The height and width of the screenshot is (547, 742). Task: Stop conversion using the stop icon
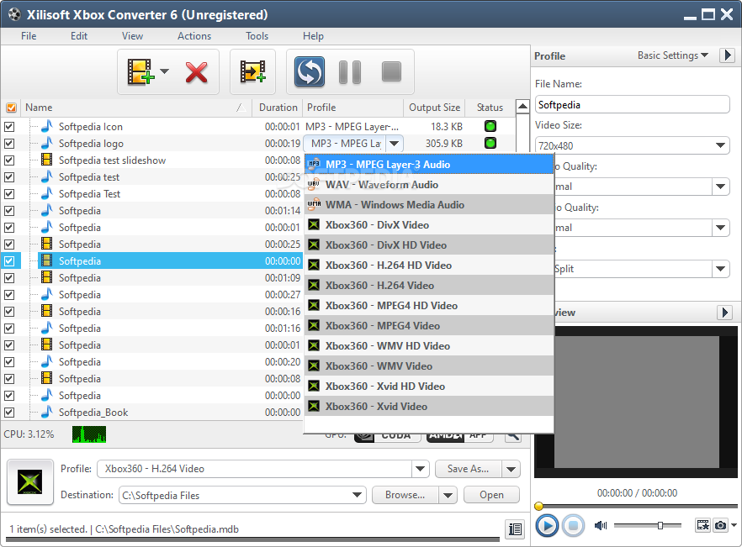coord(391,72)
